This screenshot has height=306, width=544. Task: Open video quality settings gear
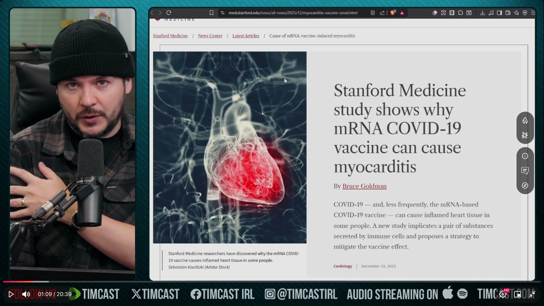[x=503, y=294]
